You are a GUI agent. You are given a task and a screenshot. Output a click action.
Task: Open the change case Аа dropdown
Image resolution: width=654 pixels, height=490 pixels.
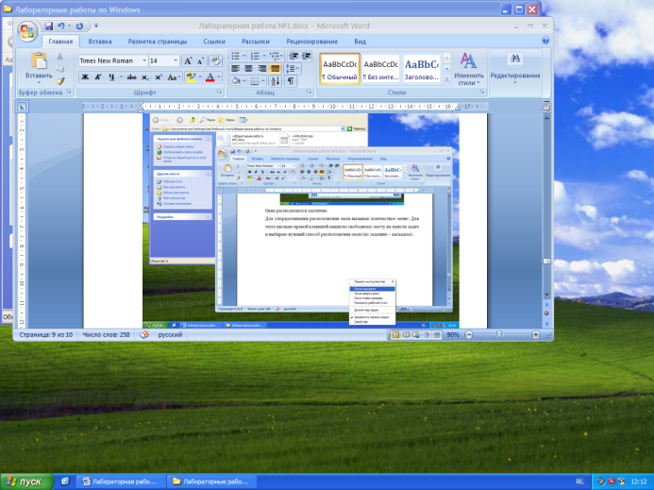(174, 76)
